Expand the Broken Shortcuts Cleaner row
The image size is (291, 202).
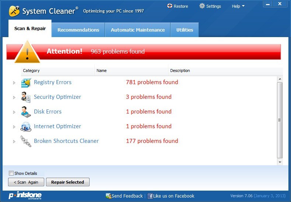[x=14, y=141]
